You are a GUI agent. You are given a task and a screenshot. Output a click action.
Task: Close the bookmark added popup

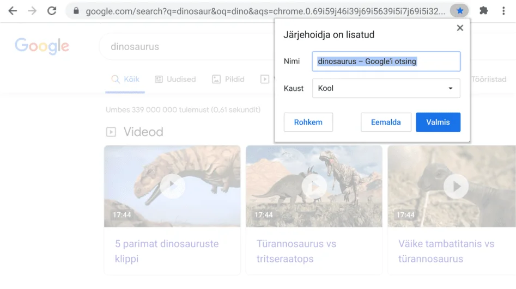(x=460, y=28)
